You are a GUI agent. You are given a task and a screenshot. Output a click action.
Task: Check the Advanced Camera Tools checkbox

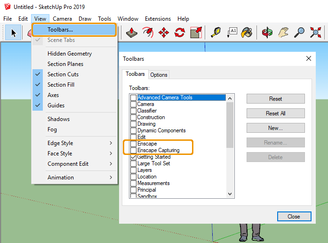click(133, 97)
